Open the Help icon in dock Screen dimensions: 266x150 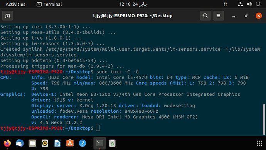click(82, 143)
